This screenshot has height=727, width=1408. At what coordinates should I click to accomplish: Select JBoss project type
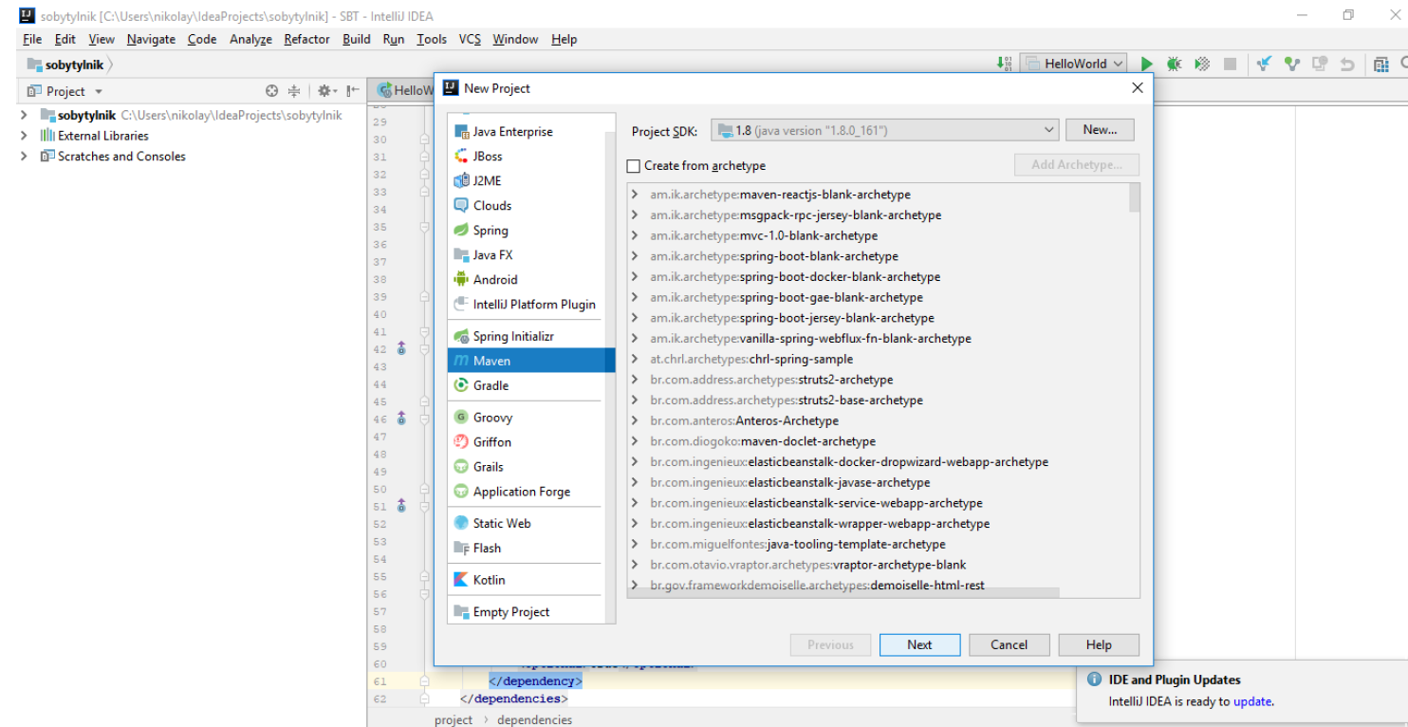pos(531,156)
